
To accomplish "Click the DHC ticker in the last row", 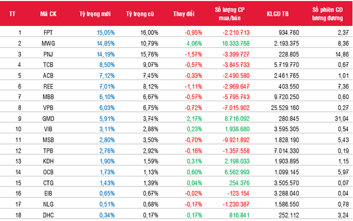I will tap(48, 215).
